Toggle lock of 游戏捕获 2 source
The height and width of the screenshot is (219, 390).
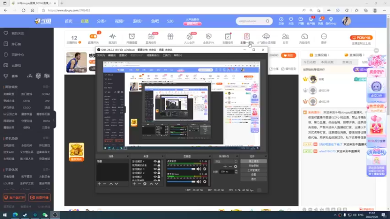pos(159,173)
